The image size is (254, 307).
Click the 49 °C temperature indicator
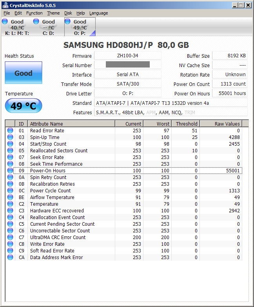point(24,106)
